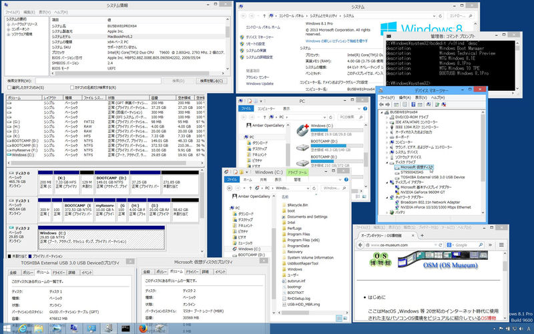Select TOSHIBA External USB 3.0 USB Device
This screenshot has height=334, width=534.
coord(433,177)
